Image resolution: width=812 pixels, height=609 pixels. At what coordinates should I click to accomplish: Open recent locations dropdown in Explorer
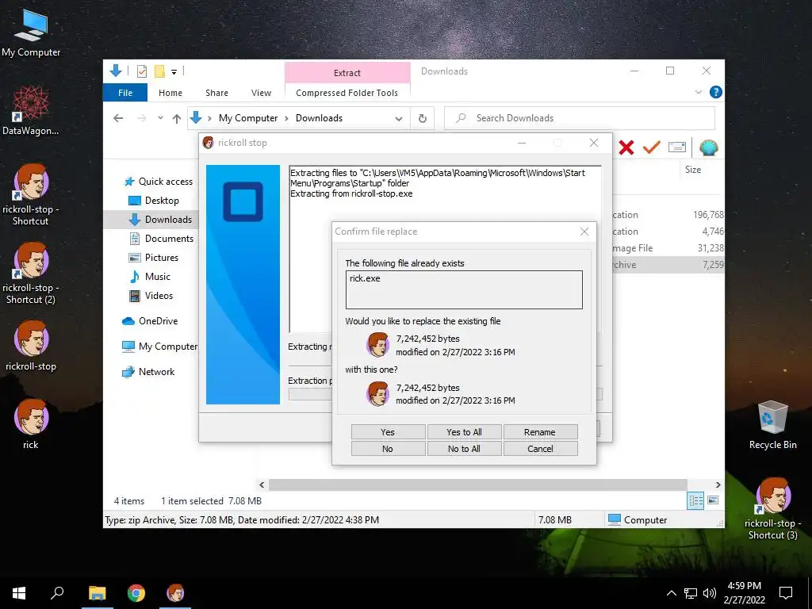tap(160, 118)
